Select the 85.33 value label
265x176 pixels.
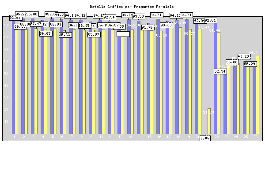[x=65, y=35]
